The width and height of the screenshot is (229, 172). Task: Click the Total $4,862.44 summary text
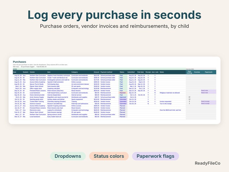coord(41,67)
